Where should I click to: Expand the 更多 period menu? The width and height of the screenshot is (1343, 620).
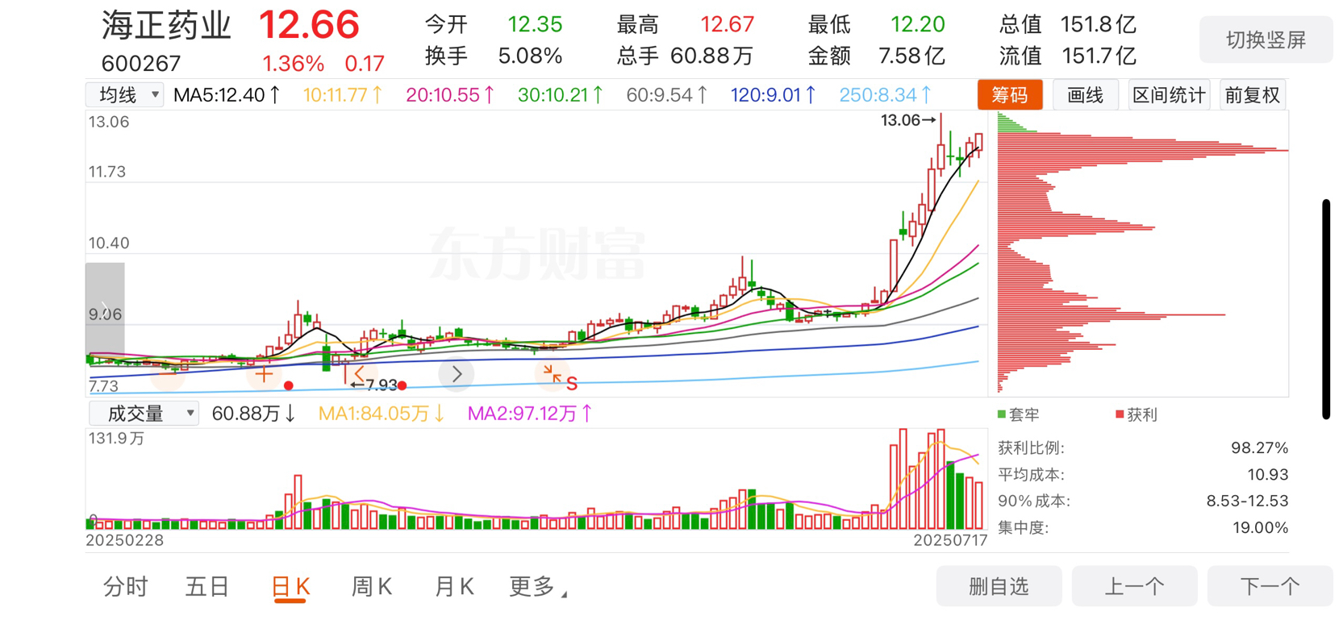coord(538,587)
